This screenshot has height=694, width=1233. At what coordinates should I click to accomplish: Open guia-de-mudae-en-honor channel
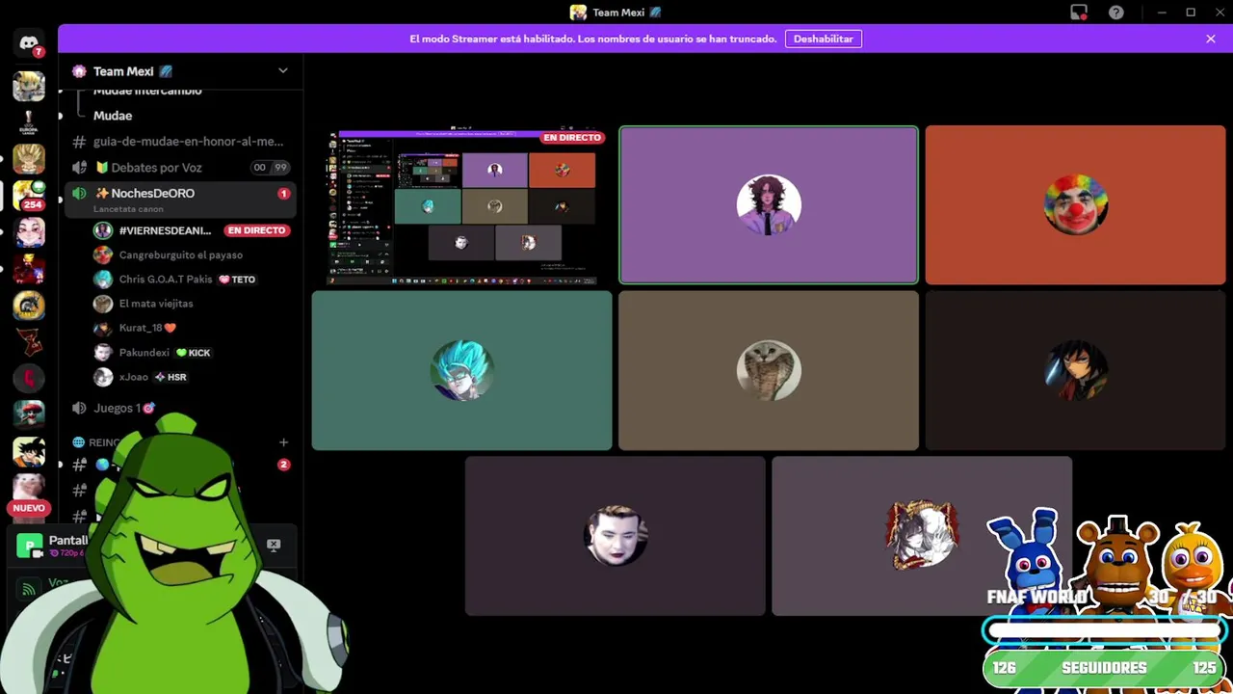(188, 142)
